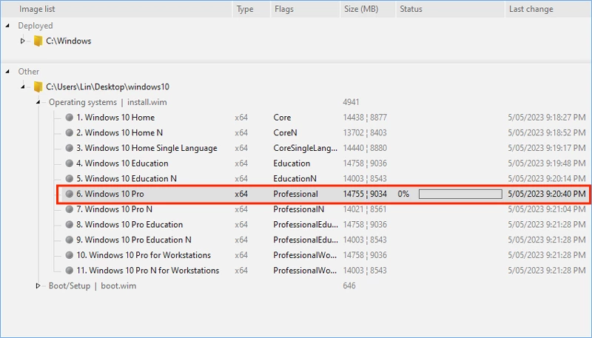Click the progress bar in Windows 10 Pro row

click(460, 194)
